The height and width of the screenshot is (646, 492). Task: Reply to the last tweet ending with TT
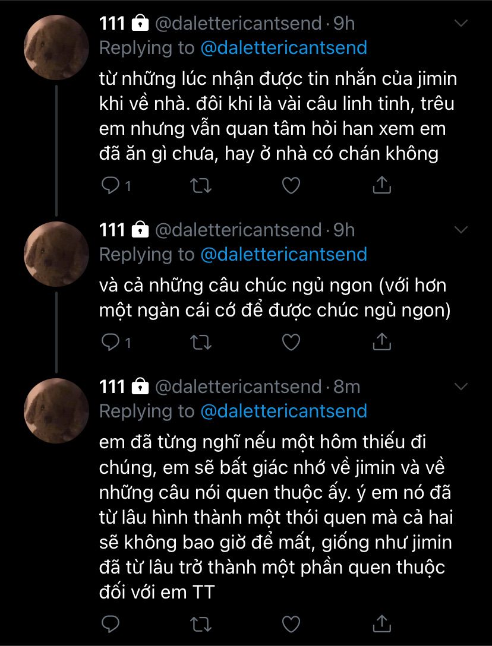coord(111,623)
